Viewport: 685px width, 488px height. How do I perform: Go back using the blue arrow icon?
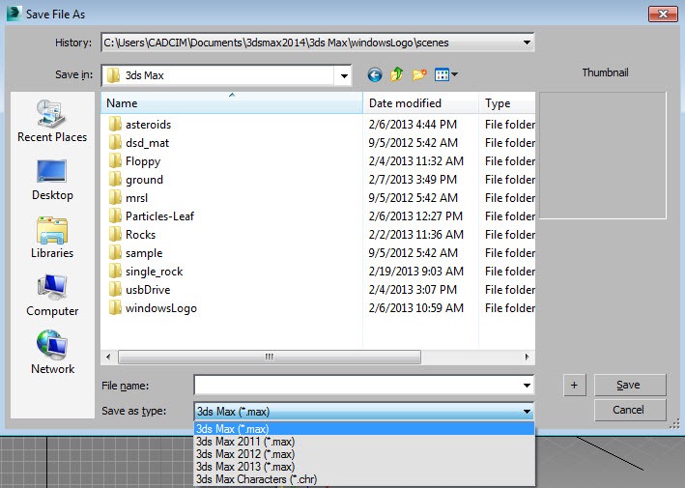click(375, 74)
